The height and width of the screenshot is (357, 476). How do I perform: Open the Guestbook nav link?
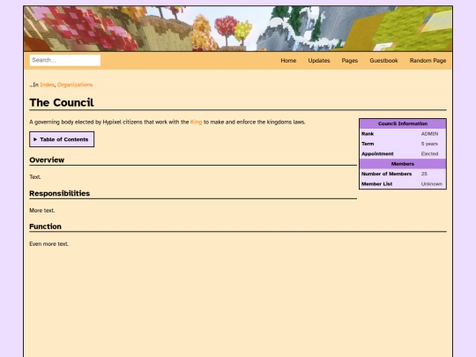pos(383,61)
